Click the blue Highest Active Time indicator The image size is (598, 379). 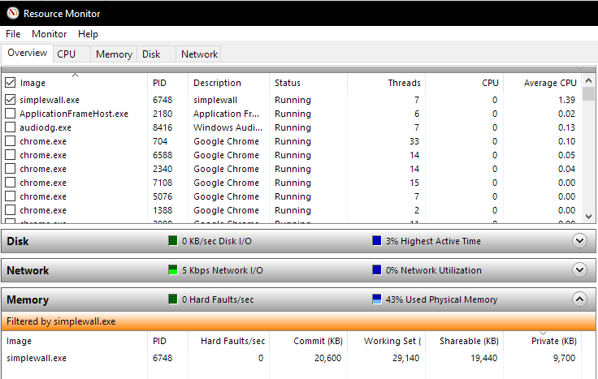pos(377,241)
